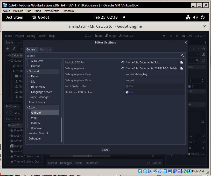Screen dimensions: 211x176
Task: Pause the running project
Action: pos(171,36)
